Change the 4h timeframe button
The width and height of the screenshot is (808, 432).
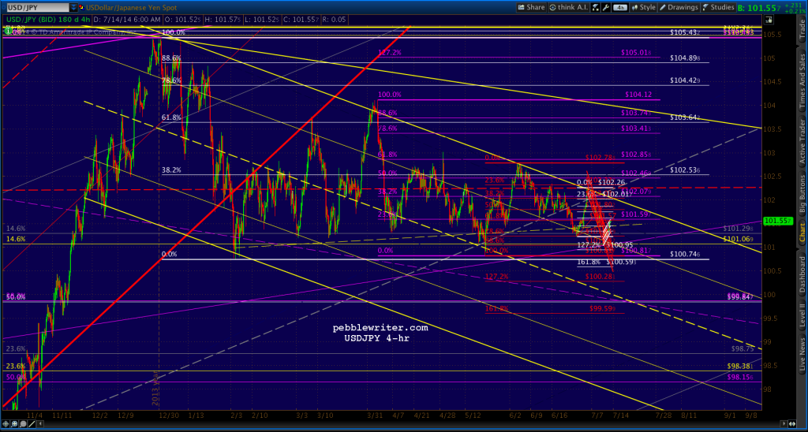click(620, 7)
